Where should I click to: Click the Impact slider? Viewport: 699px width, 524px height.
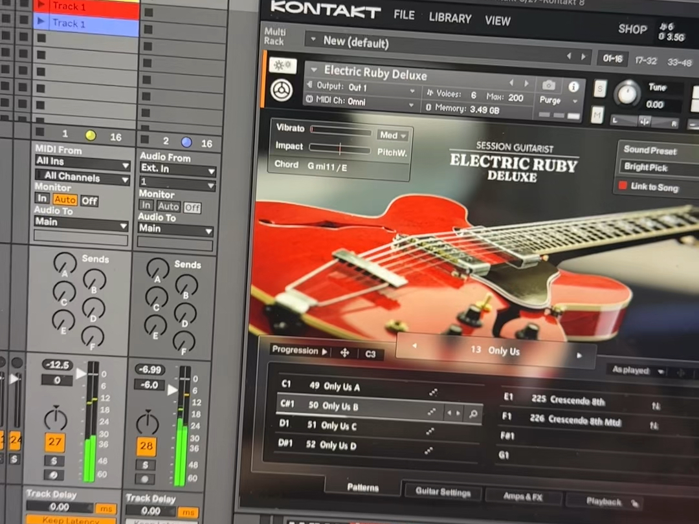point(339,148)
